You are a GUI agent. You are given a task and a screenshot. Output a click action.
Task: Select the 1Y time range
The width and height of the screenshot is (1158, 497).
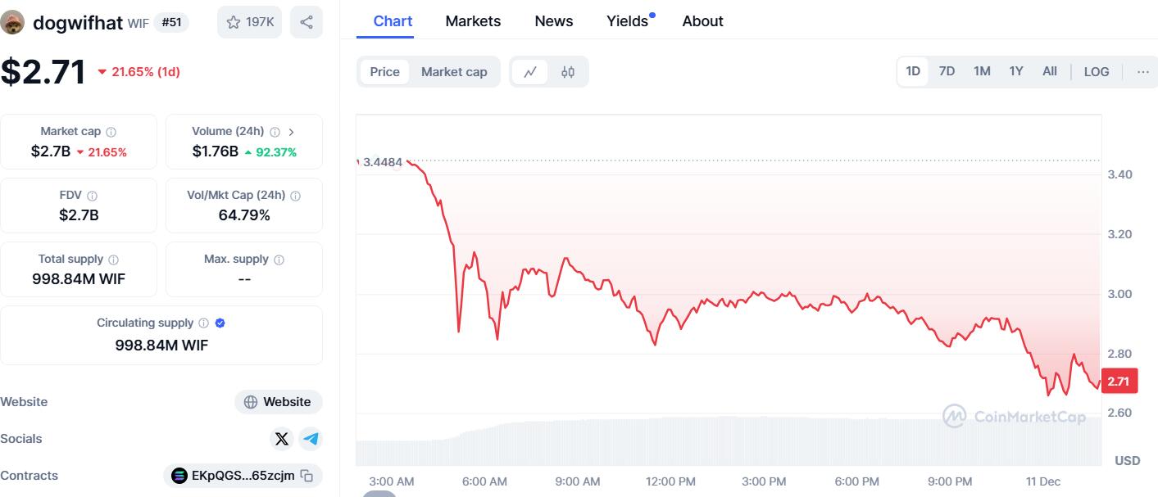pos(1016,71)
